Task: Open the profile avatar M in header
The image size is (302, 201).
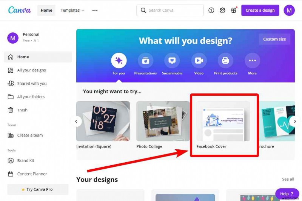Action: (289, 11)
